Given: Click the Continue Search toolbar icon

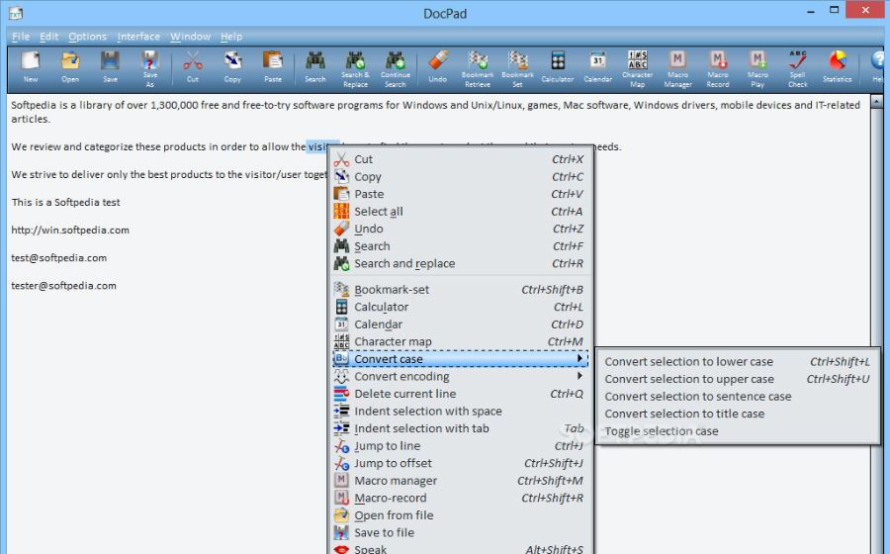Looking at the screenshot, I should pyautogui.click(x=395, y=68).
